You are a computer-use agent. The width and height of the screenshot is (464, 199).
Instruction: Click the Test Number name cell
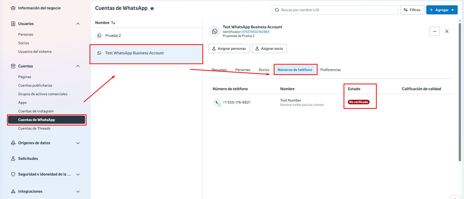coord(291,100)
